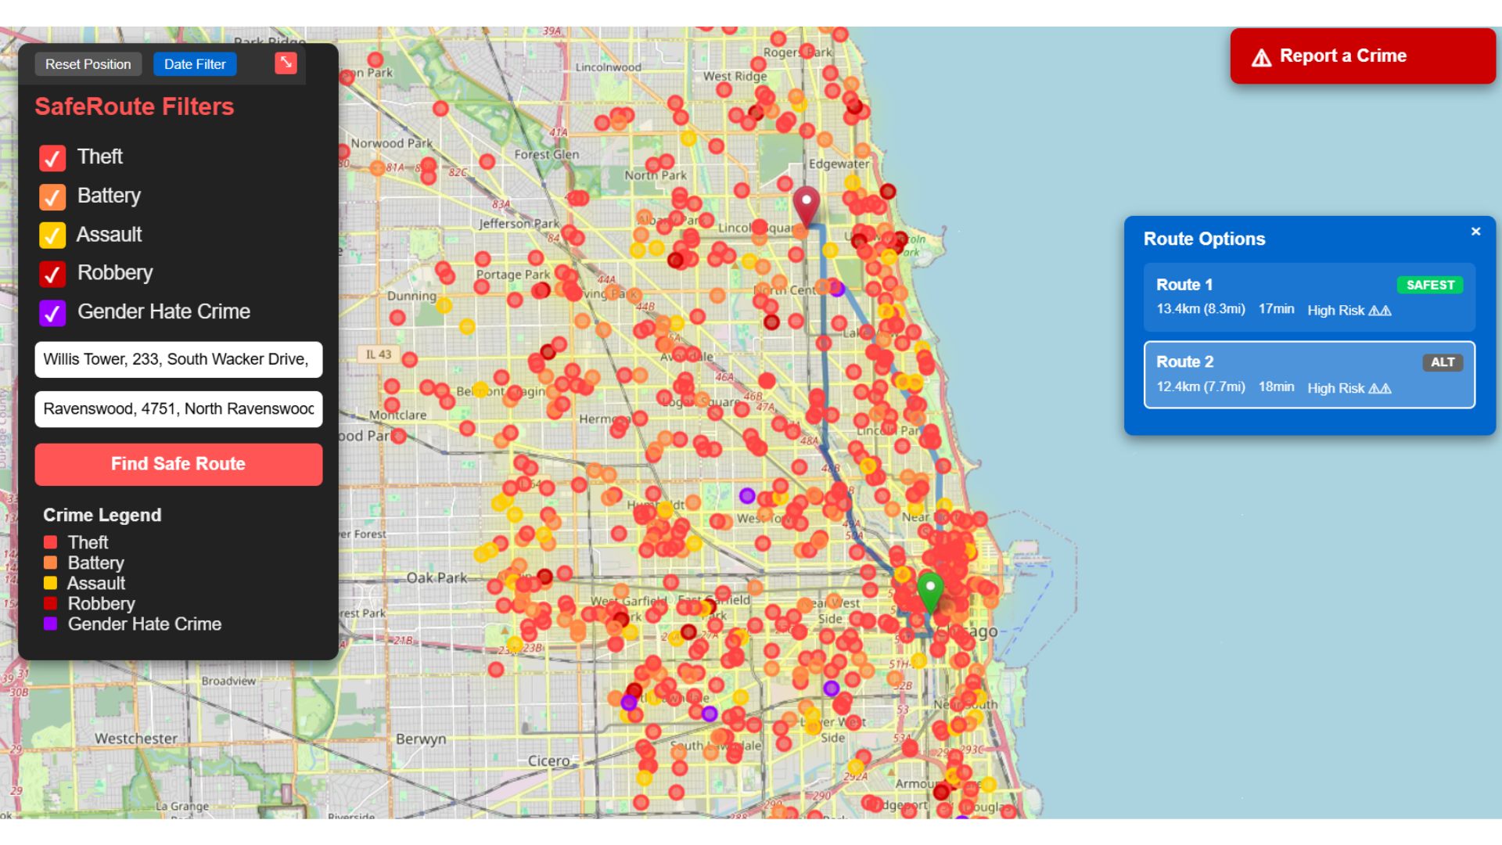Click warning triangle icon on Report a Crime
Screen dimensions: 1502x845
click(1261, 57)
